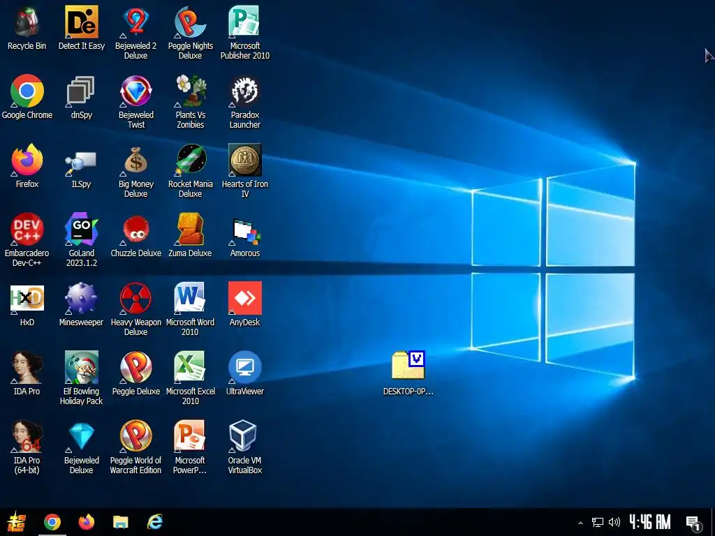Click the volume speaker tray icon

click(614, 522)
